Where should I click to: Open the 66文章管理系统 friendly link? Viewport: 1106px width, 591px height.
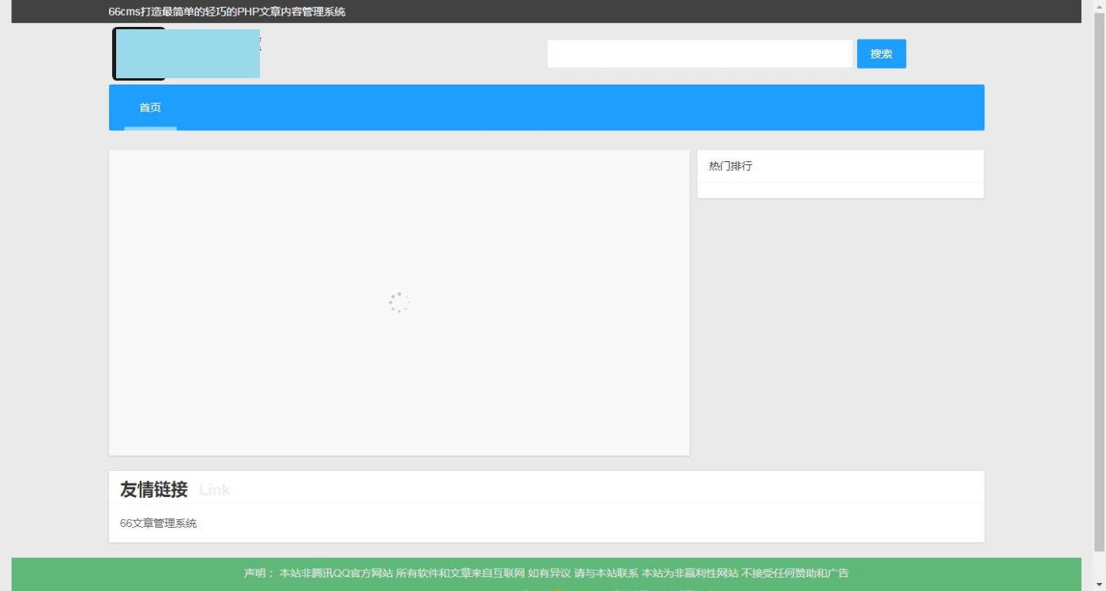pos(160,523)
